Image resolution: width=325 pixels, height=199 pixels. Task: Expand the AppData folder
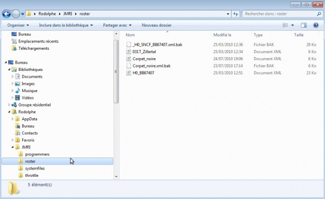(x=12, y=119)
